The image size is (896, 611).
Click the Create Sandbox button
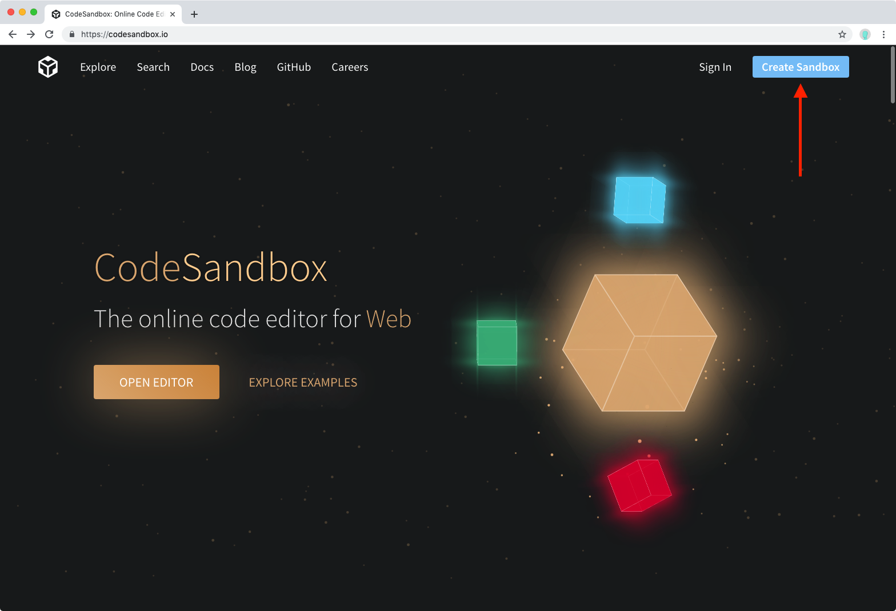click(801, 67)
